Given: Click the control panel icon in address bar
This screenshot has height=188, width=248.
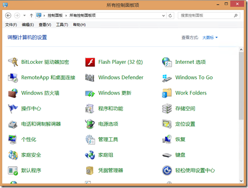Looking at the screenshot, I should (x=39, y=16).
